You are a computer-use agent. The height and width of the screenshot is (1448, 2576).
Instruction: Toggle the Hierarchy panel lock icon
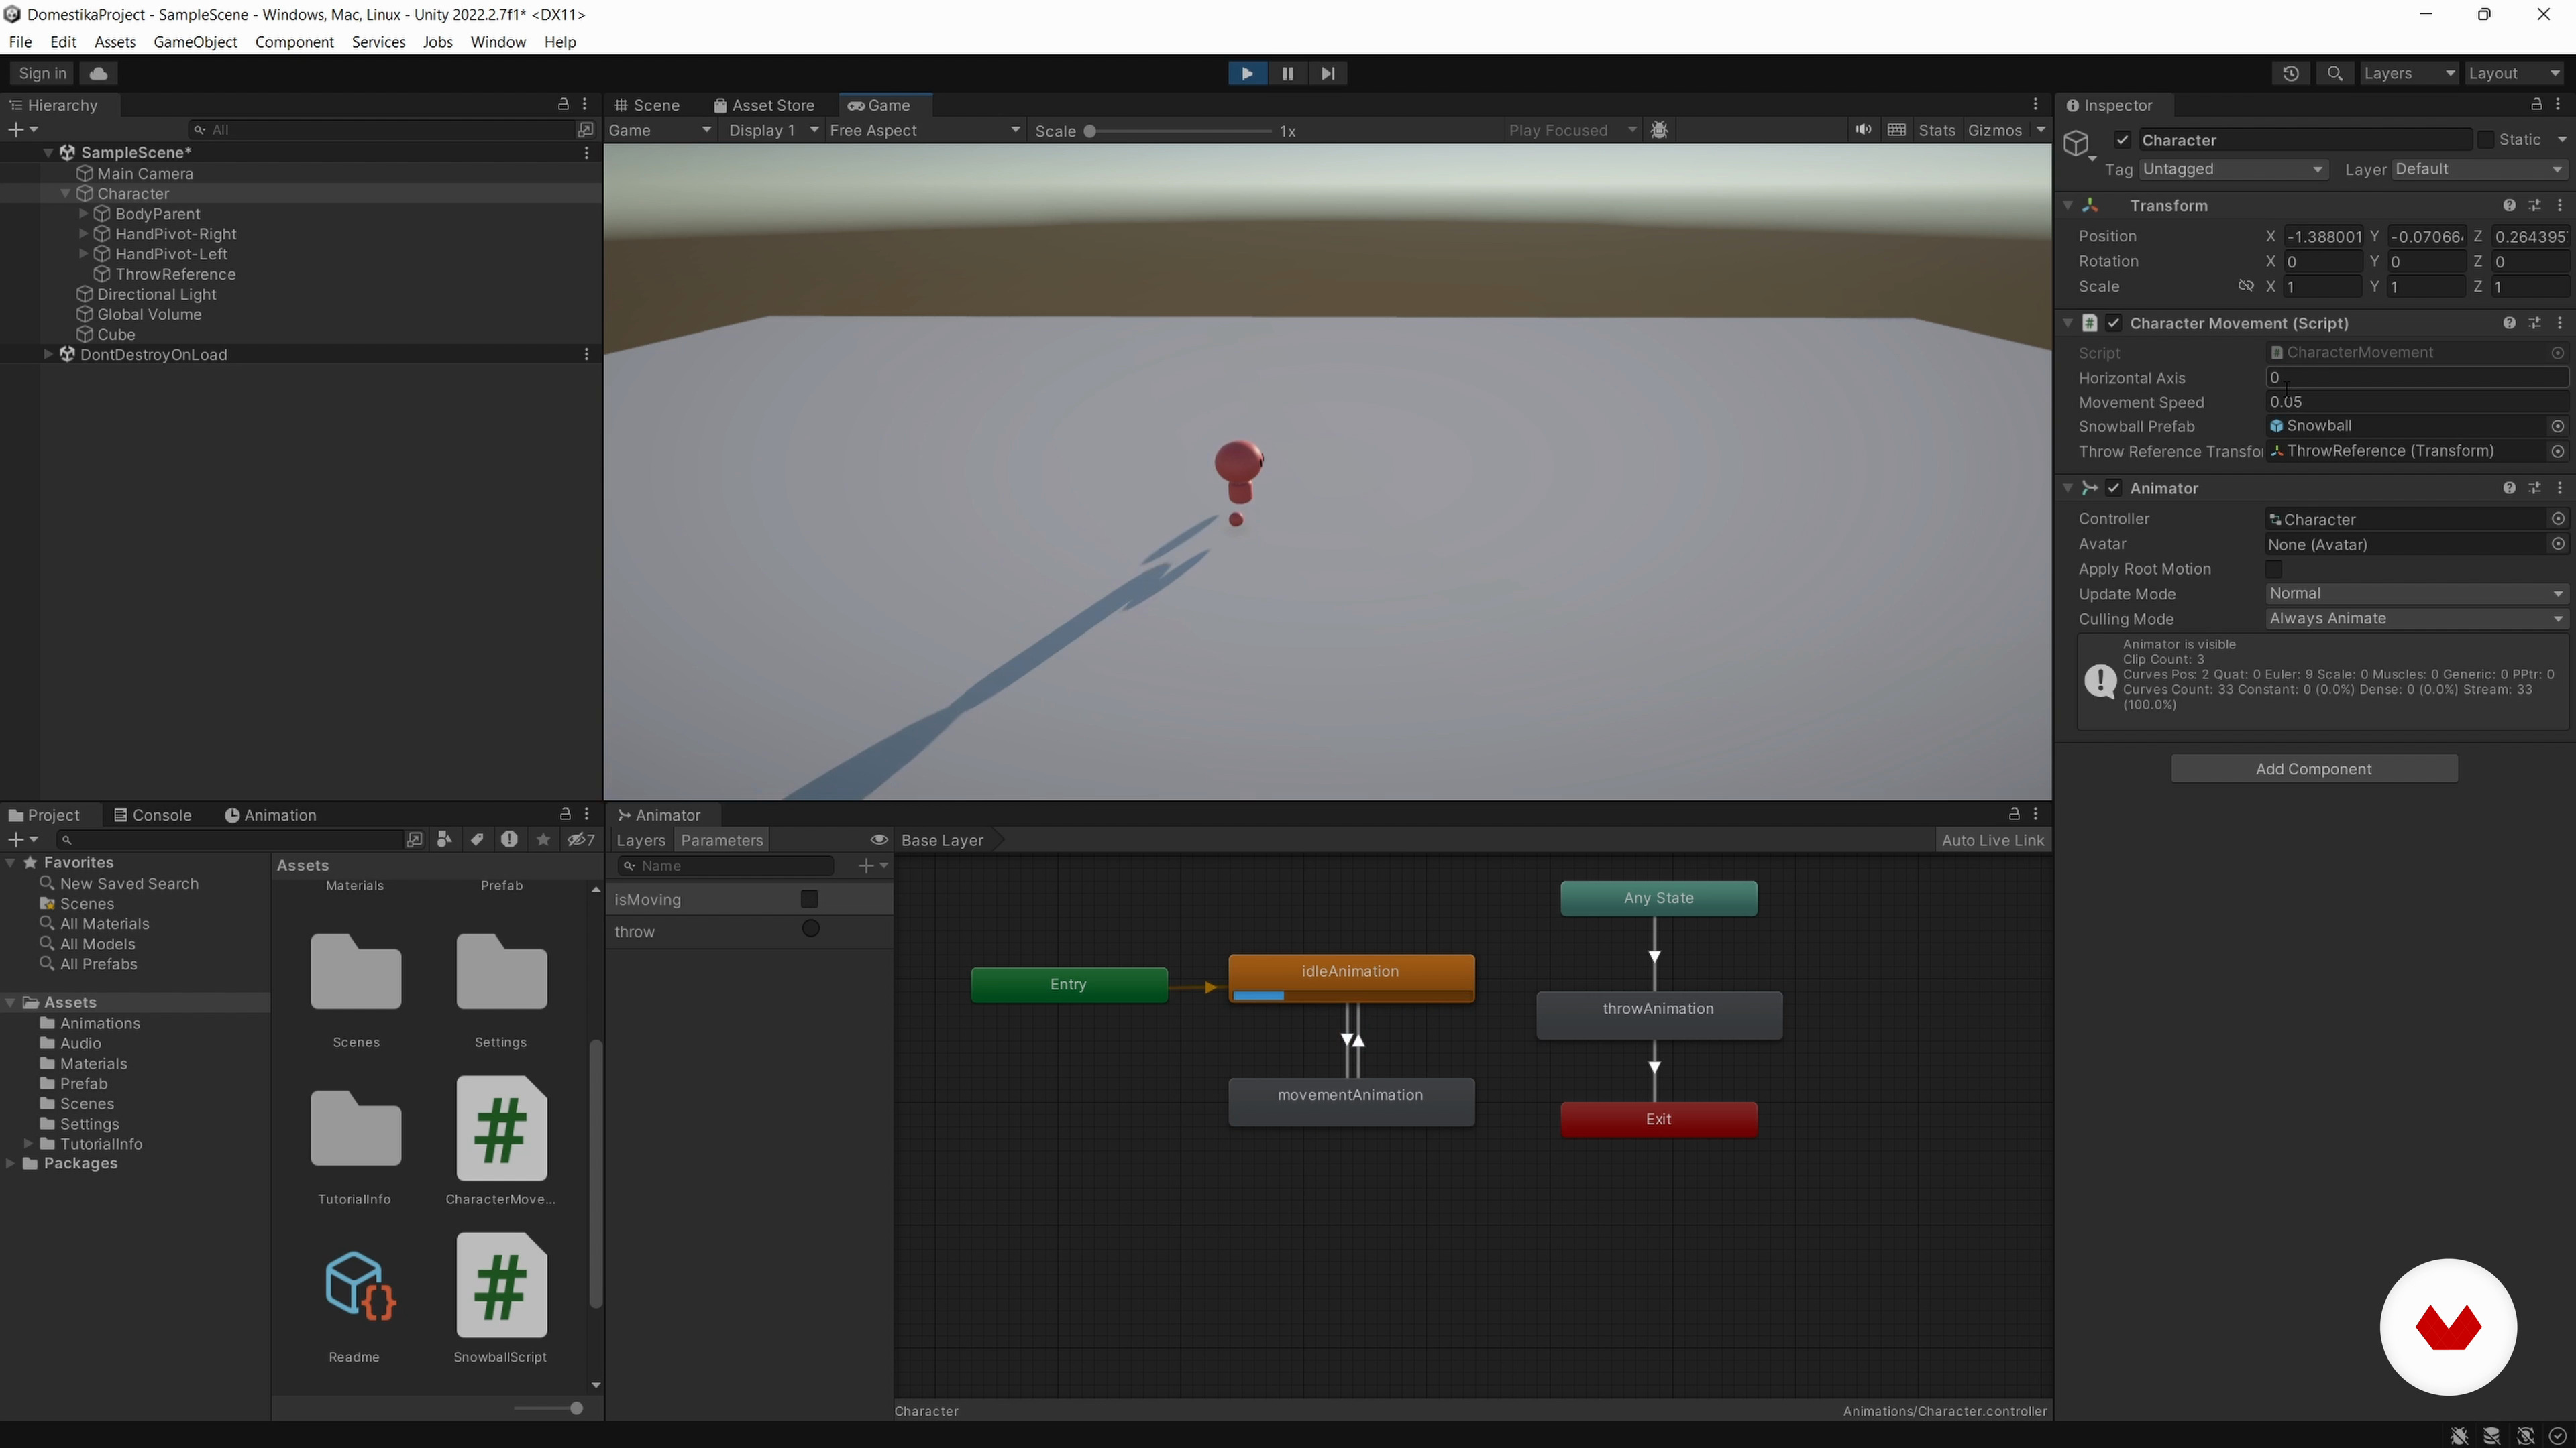[563, 104]
